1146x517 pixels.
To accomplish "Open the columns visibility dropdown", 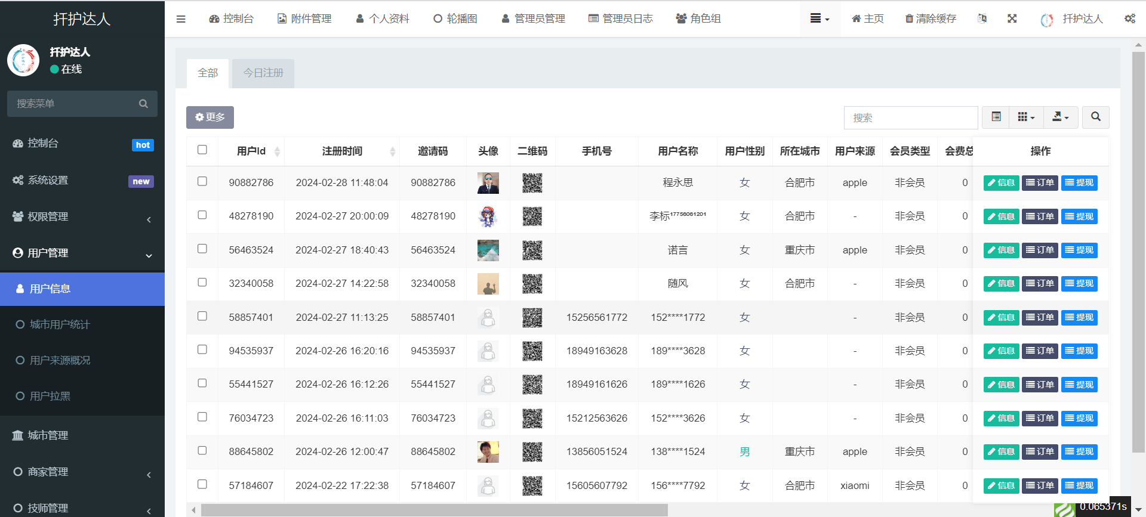I will 1025,117.
